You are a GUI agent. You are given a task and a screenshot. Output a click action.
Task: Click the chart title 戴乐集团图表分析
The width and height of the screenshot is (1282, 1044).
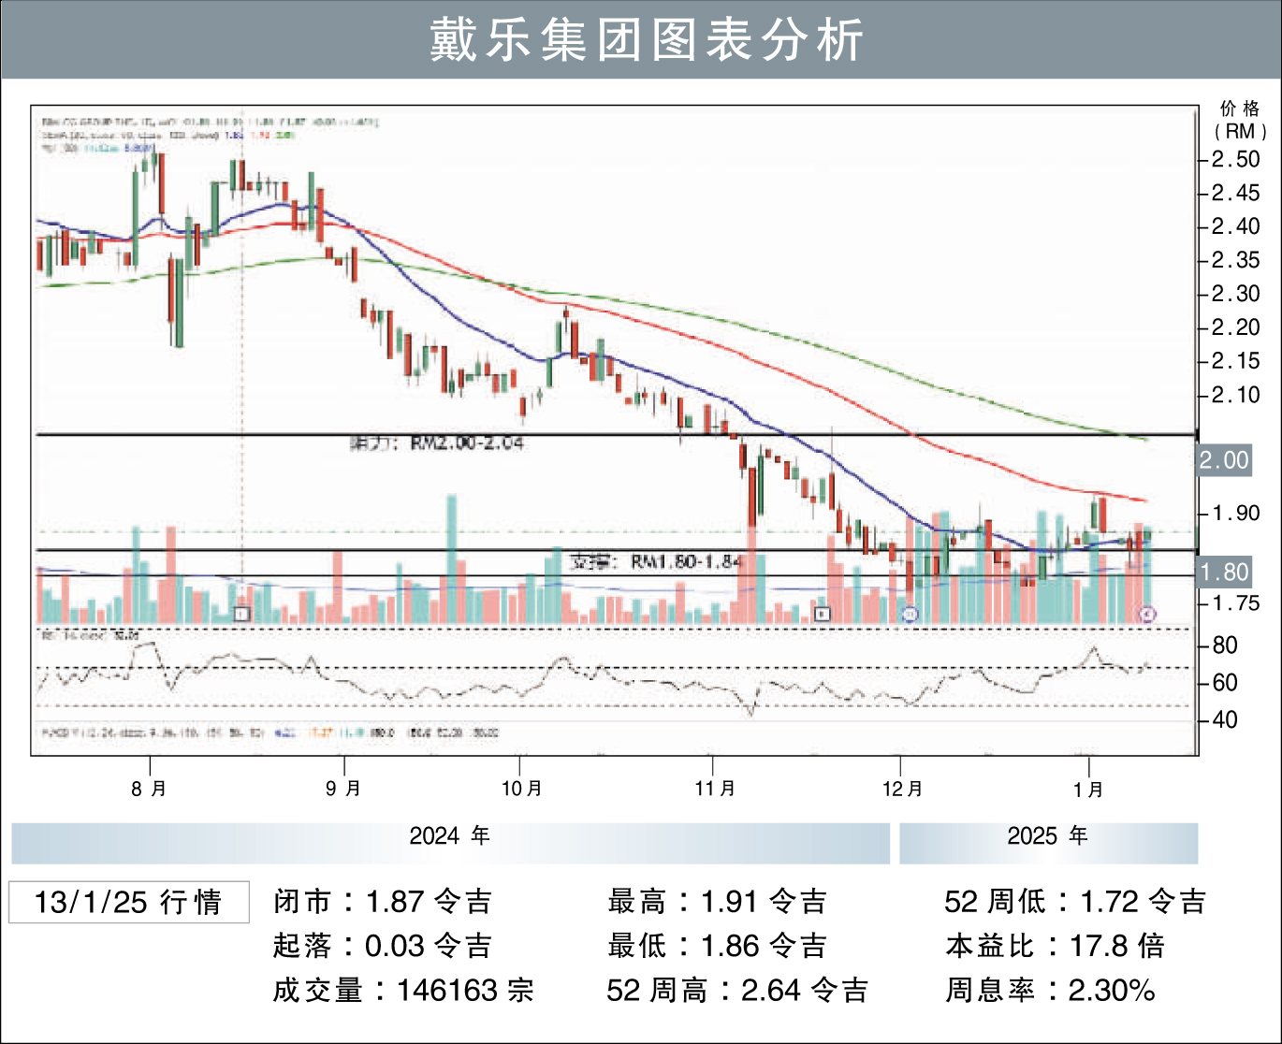pos(647,40)
